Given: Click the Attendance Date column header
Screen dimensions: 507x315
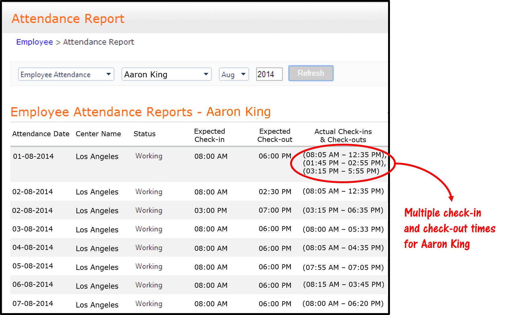Looking at the screenshot, I should [41, 134].
